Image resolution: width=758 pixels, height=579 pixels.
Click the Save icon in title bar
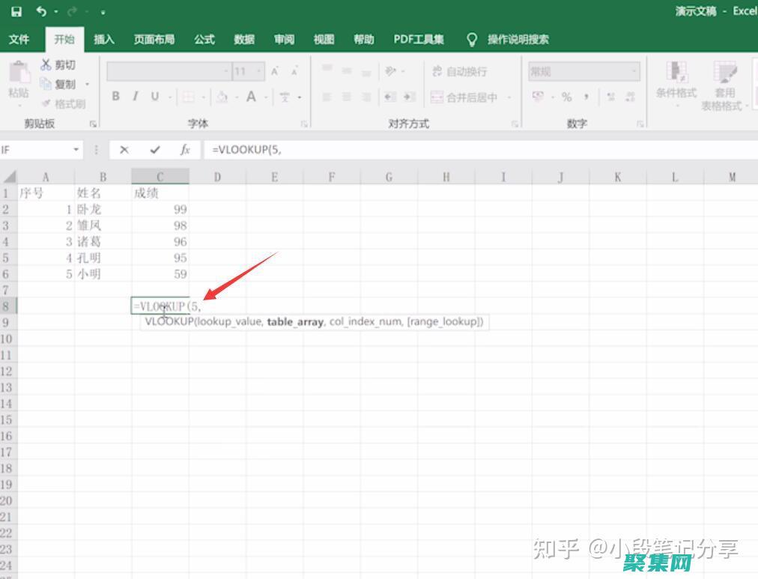point(16,11)
